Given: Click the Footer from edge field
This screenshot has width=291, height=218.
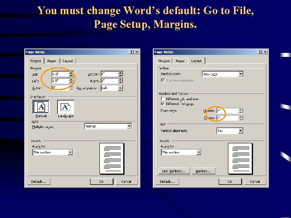Looking at the screenshot, I should point(228,118).
